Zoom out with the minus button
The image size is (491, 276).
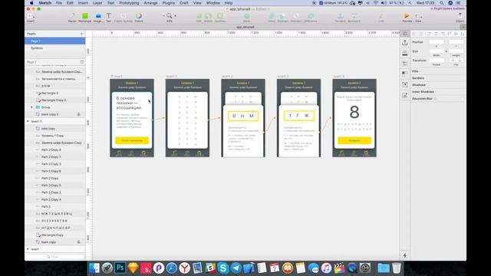[x=163, y=15]
